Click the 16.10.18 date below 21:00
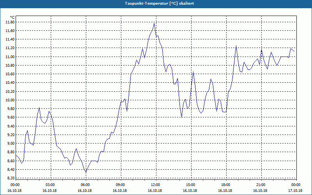This screenshot has width=312, height=195. click(x=260, y=191)
